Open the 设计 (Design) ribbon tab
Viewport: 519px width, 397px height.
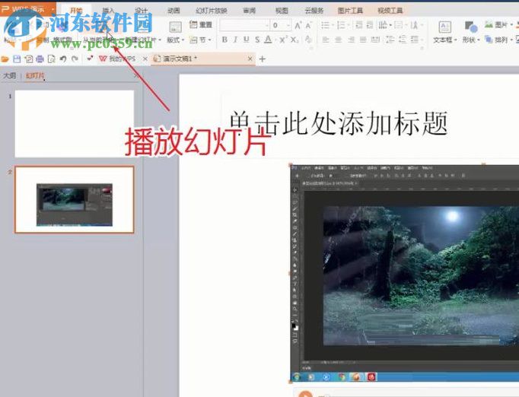click(x=141, y=10)
